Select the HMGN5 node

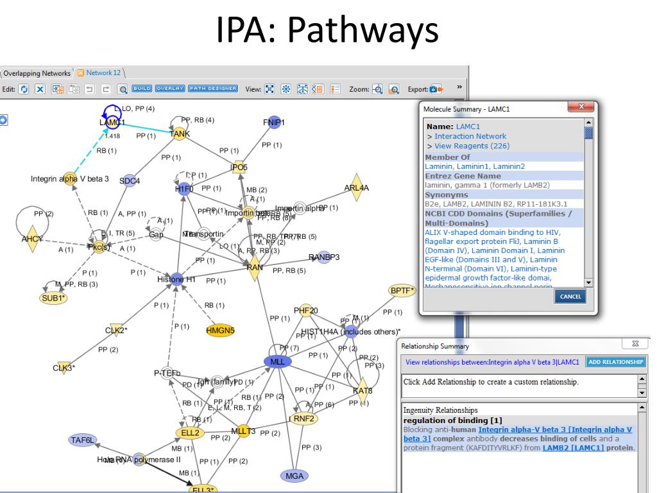click(220, 331)
